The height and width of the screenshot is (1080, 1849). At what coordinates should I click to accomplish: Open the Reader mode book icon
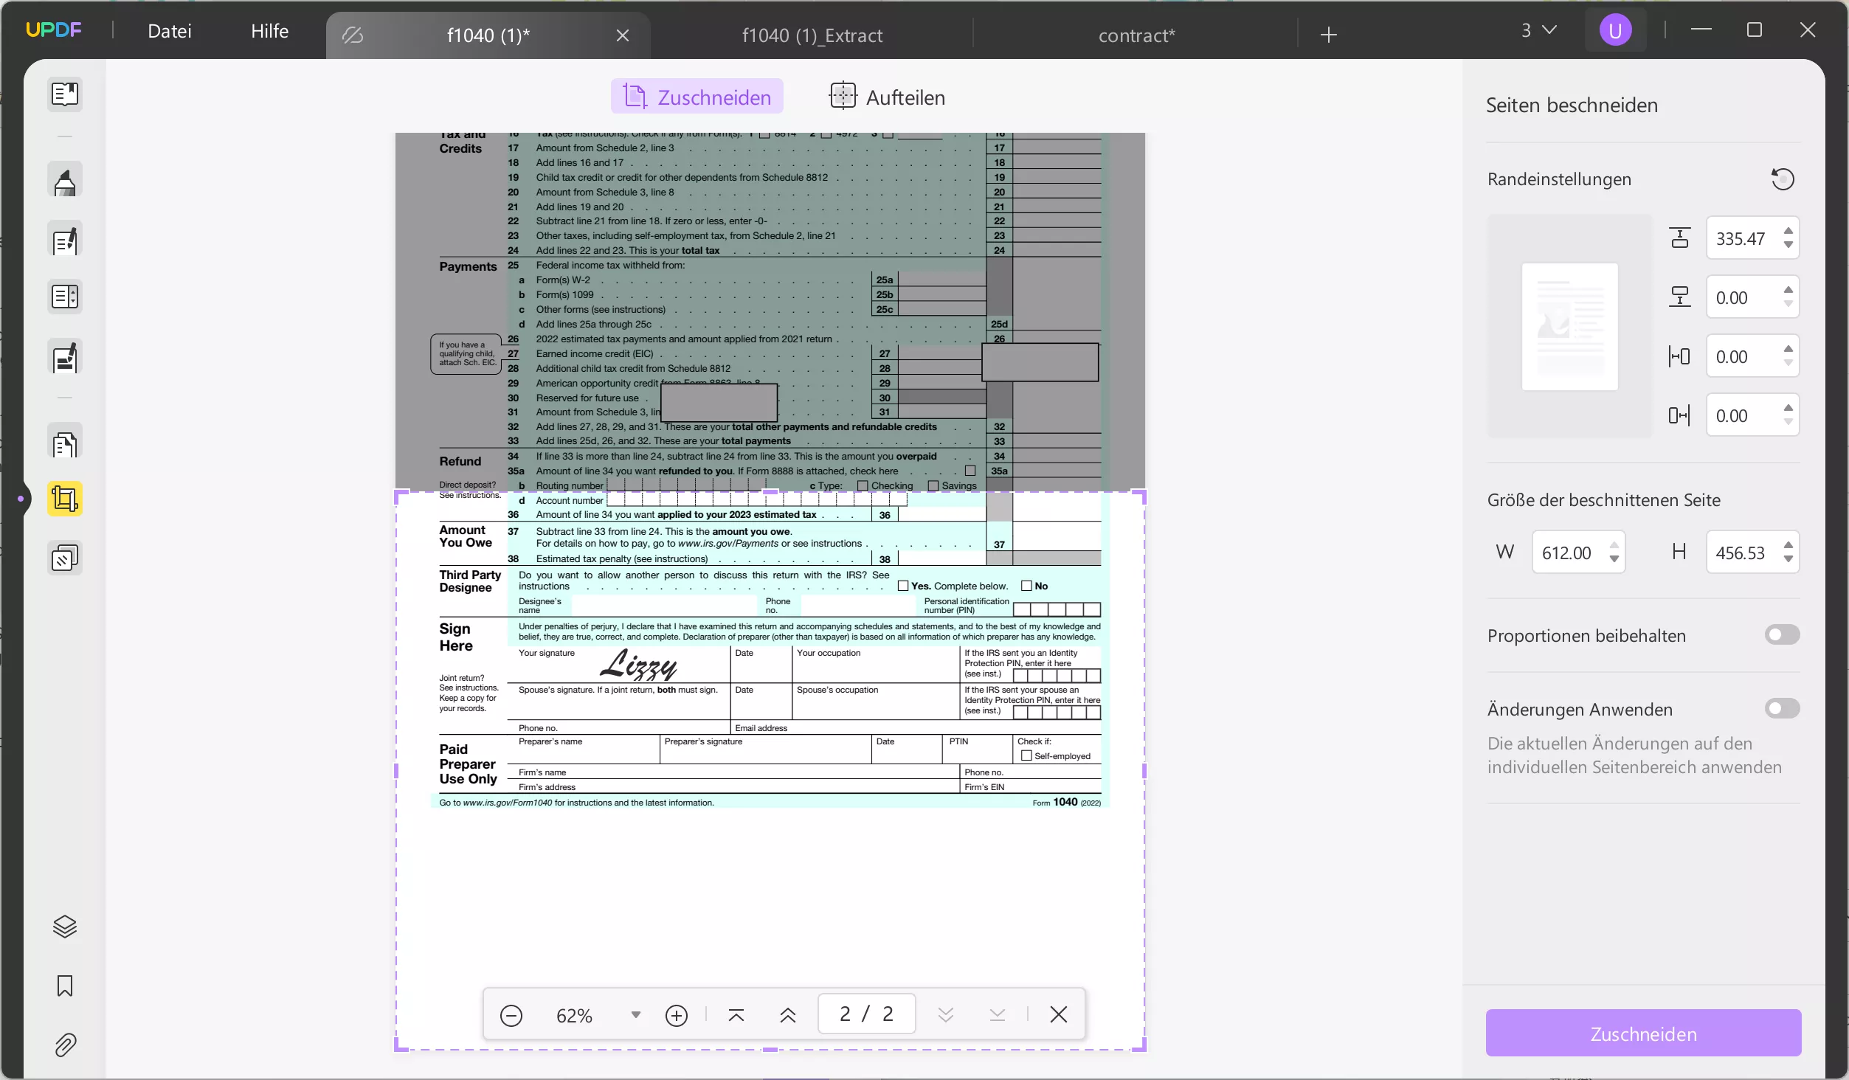click(65, 94)
